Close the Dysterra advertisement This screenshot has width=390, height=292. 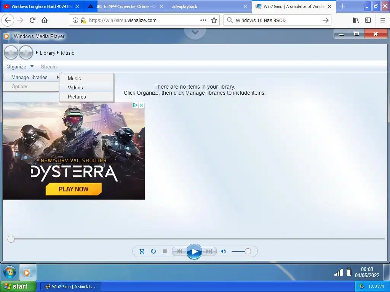click(142, 105)
